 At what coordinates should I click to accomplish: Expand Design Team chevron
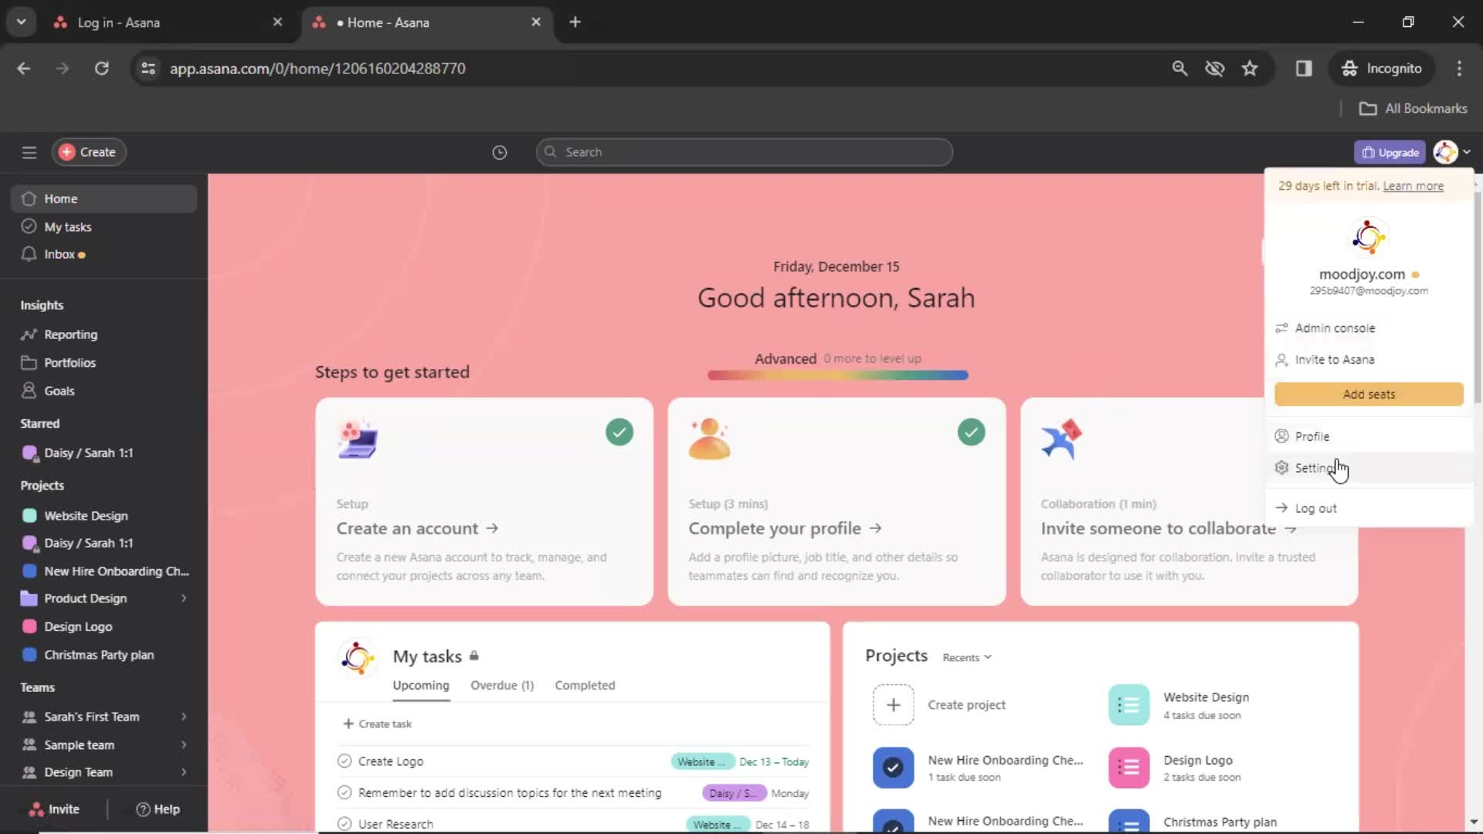[184, 772]
